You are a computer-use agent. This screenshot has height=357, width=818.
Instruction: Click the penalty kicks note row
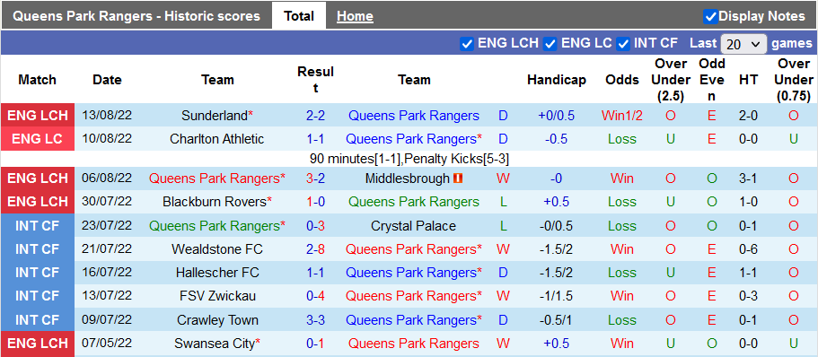tap(409, 159)
